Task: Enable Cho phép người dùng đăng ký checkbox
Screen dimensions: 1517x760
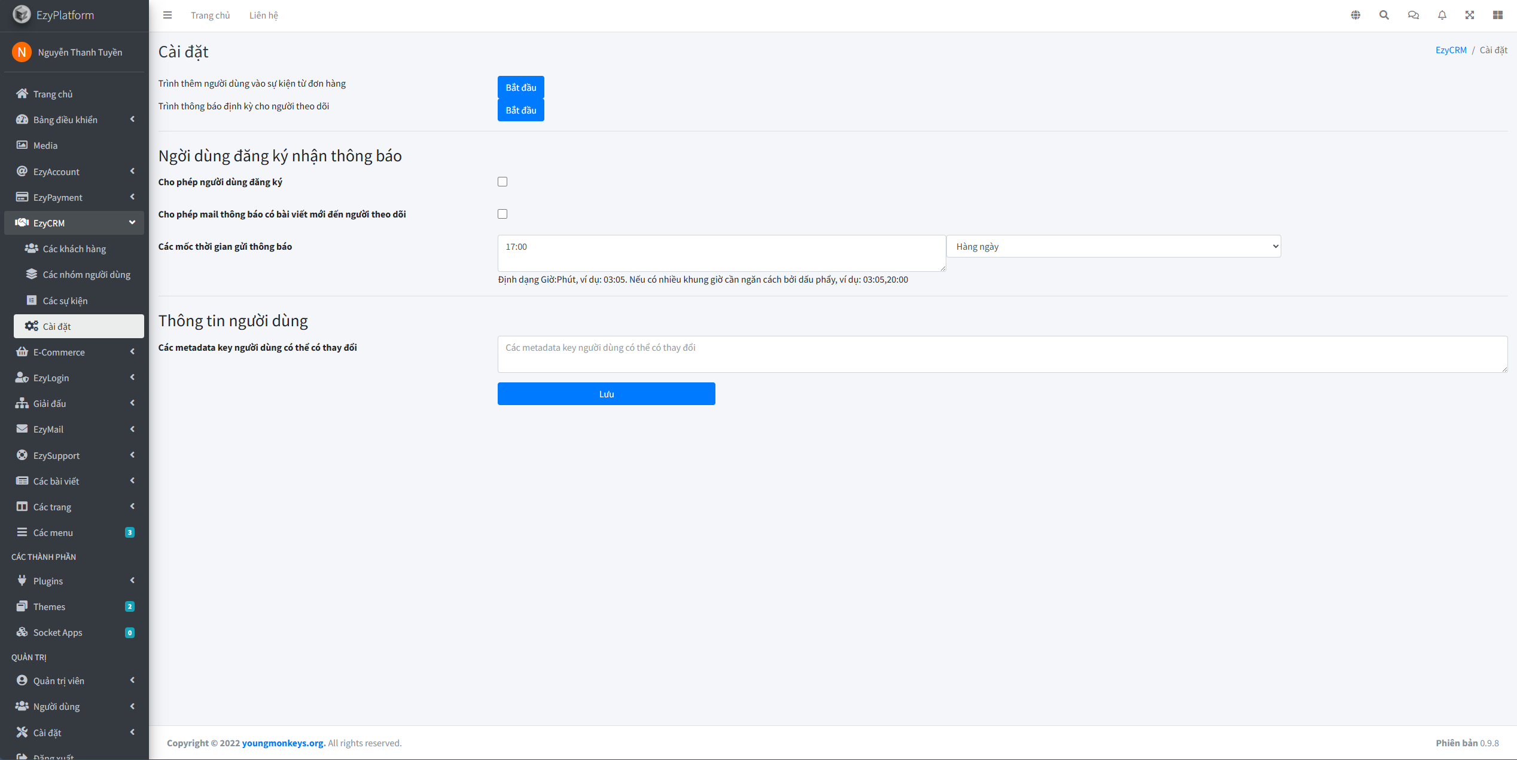Action: (x=502, y=182)
